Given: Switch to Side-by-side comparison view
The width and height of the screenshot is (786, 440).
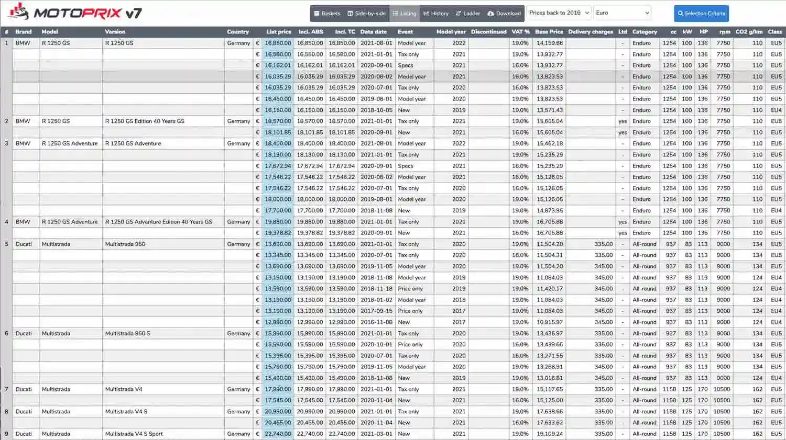Looking at the screenshot, I should point(366,14).
